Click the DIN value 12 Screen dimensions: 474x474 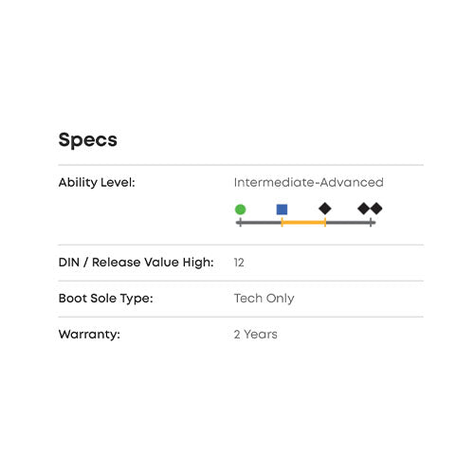tap(239, 263)
